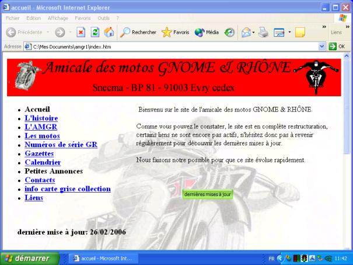Expand the toolbar overflow chevron

[324, 27]
